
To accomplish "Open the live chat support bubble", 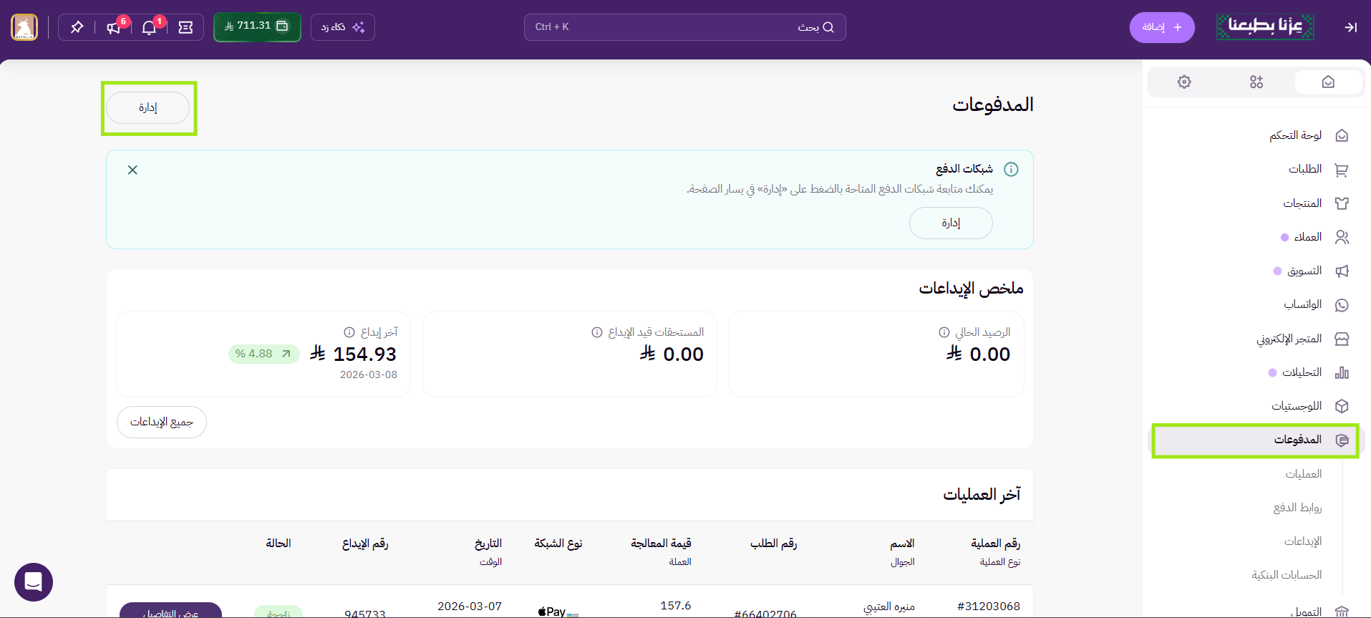I will coord(34,582).
